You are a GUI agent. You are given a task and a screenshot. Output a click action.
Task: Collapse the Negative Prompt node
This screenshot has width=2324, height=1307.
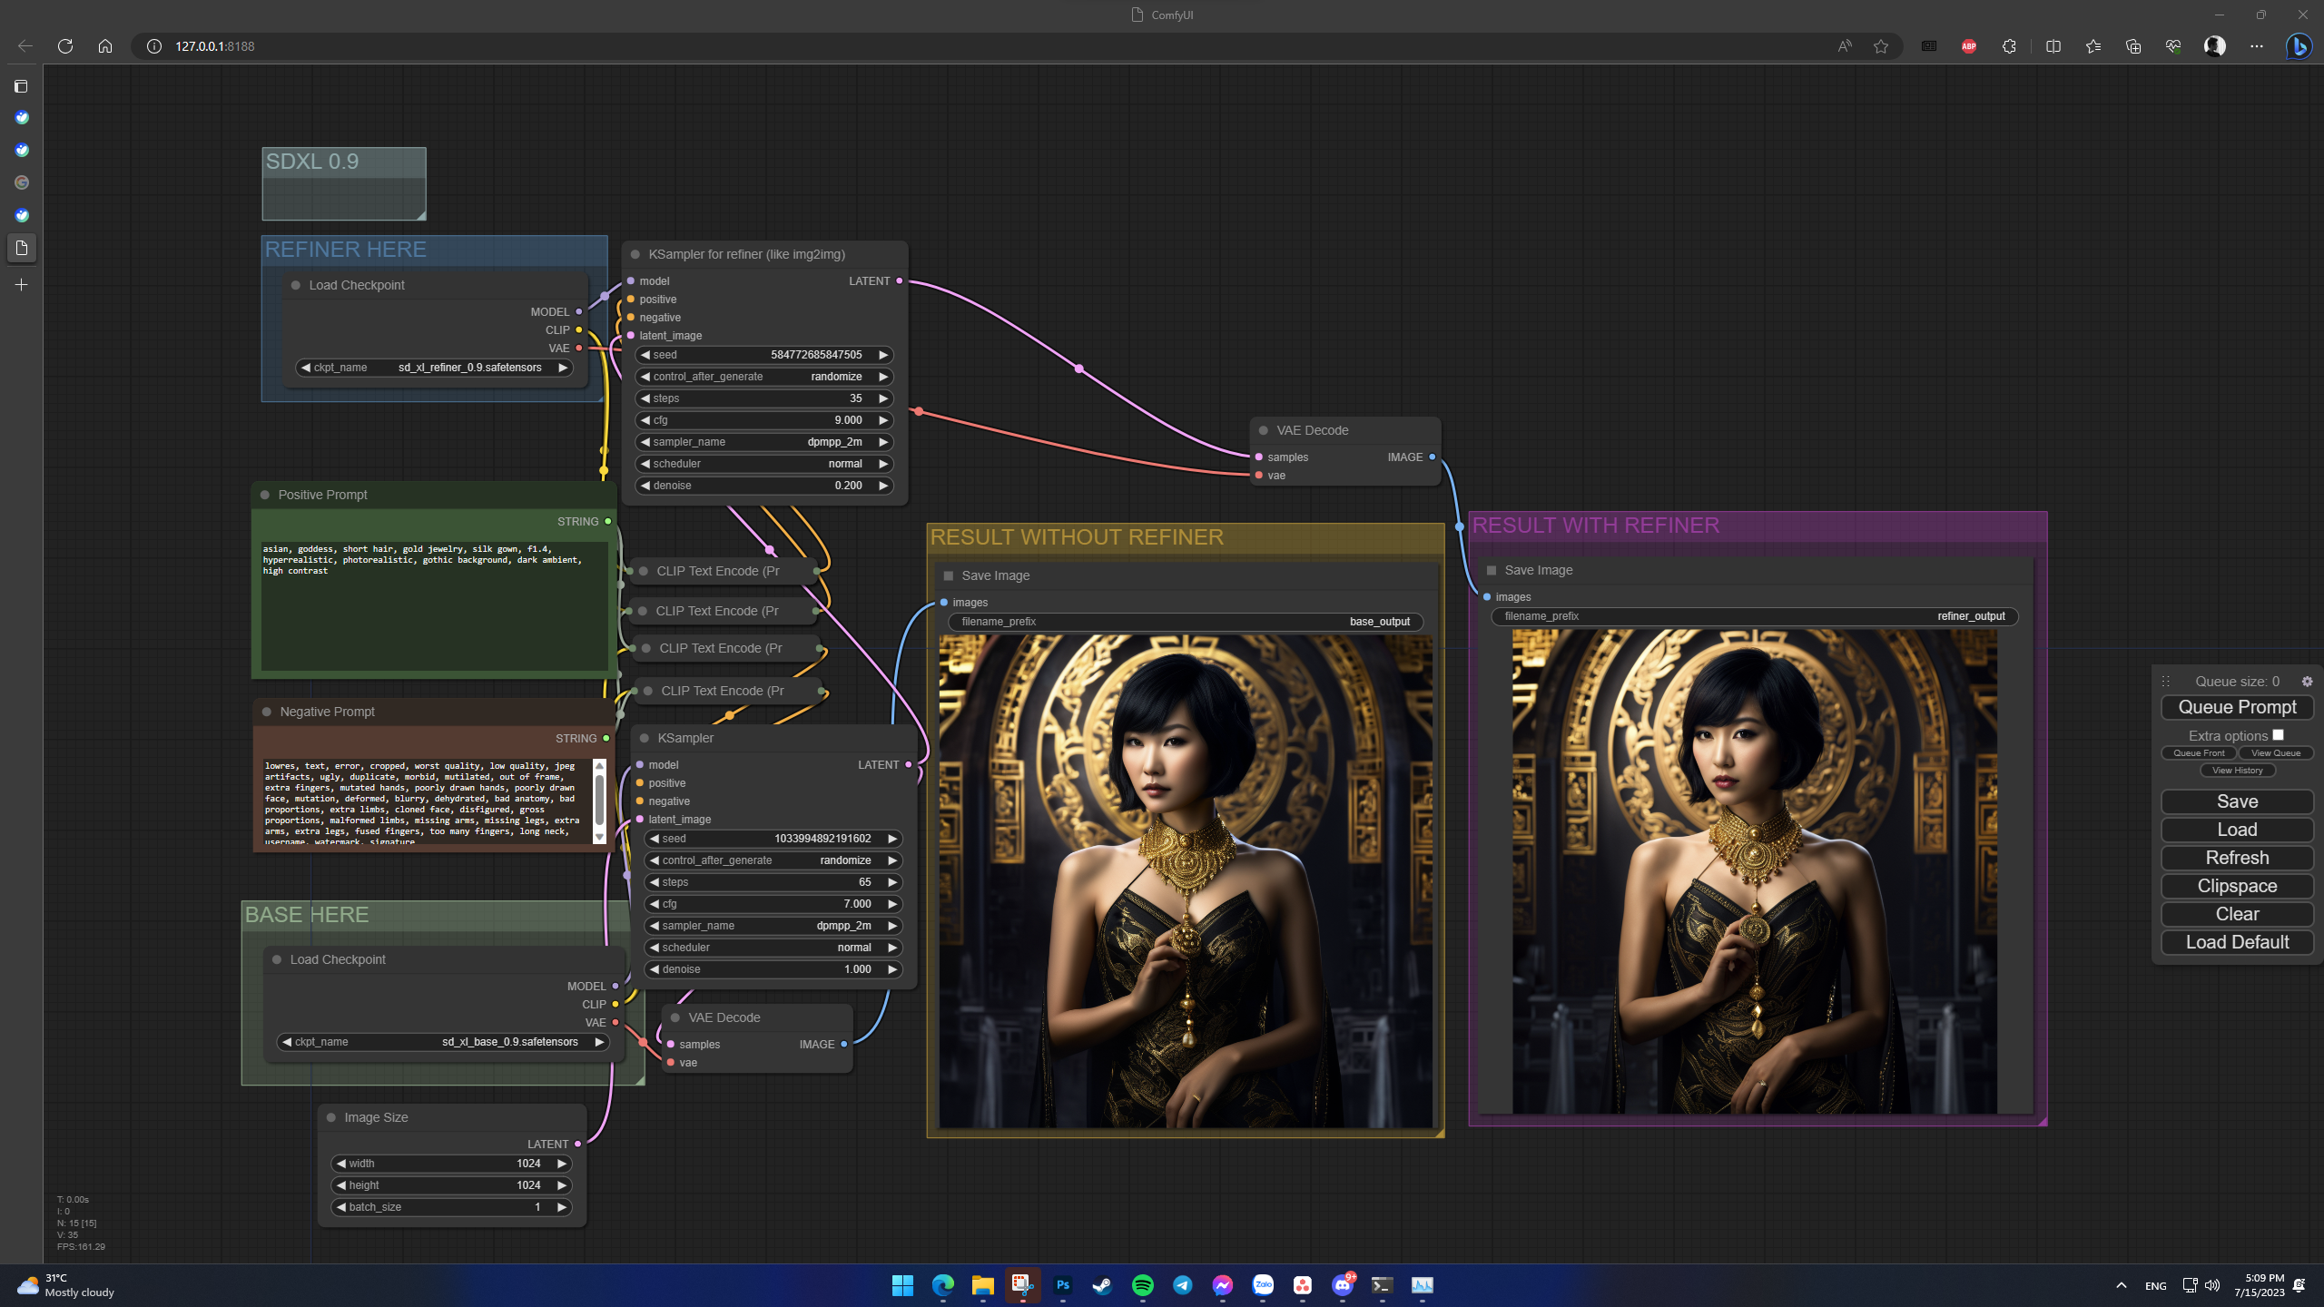[x=267, y=712]
